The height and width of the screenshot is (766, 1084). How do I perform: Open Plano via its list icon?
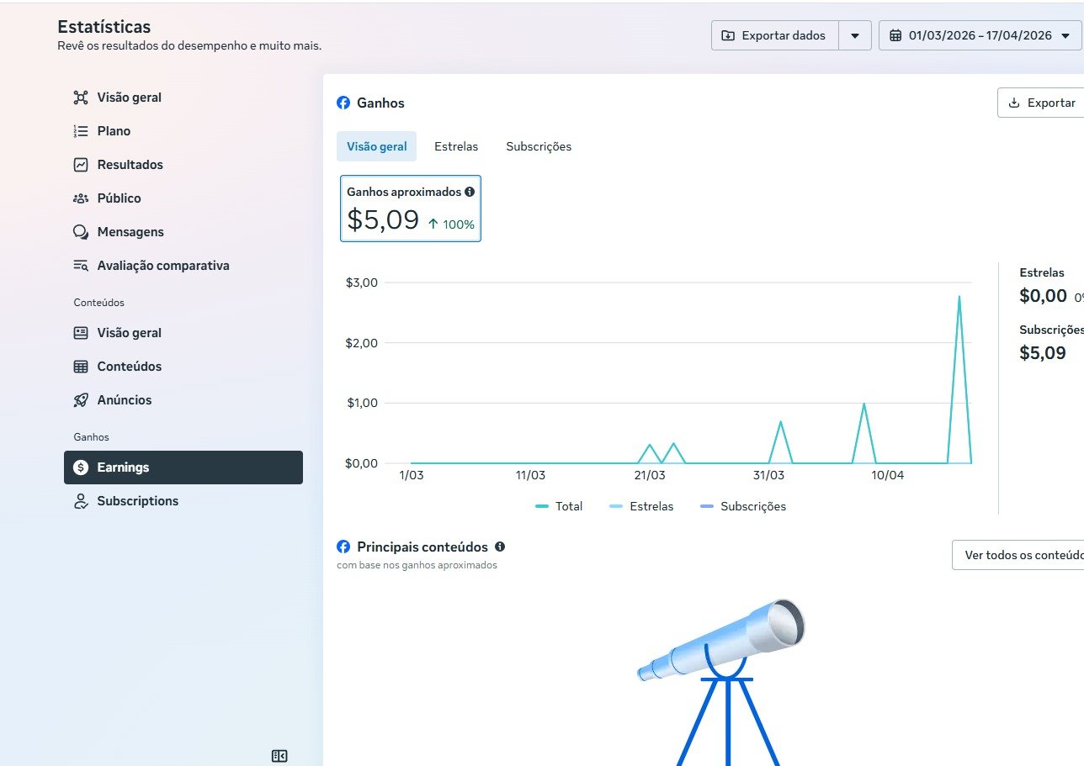[81, 131]
